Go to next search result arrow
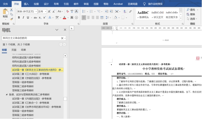Viewport: 202px width, 119px height. click(x=65, y=45)
